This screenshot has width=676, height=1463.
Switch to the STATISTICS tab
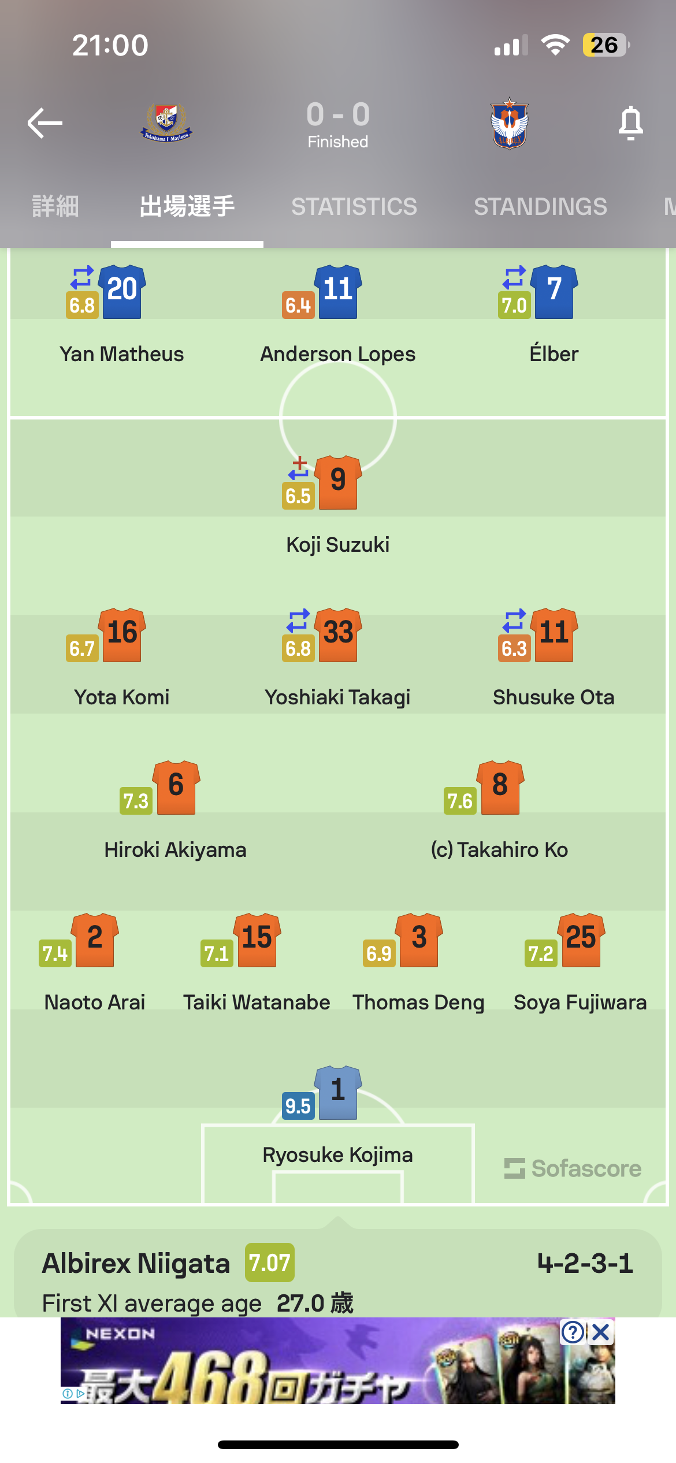[x=354, y=206]
